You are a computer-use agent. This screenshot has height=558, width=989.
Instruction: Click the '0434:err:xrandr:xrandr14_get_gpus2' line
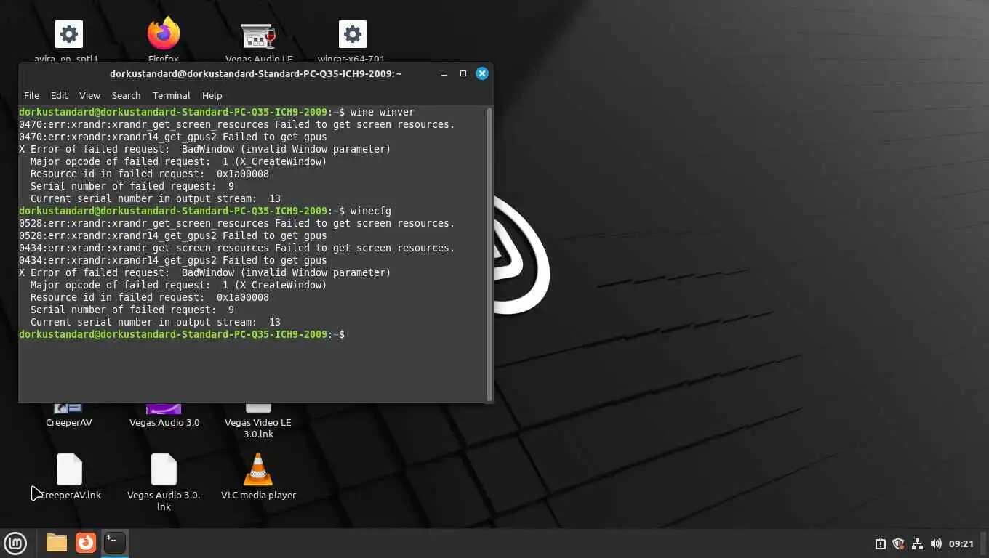click(173, 260)
